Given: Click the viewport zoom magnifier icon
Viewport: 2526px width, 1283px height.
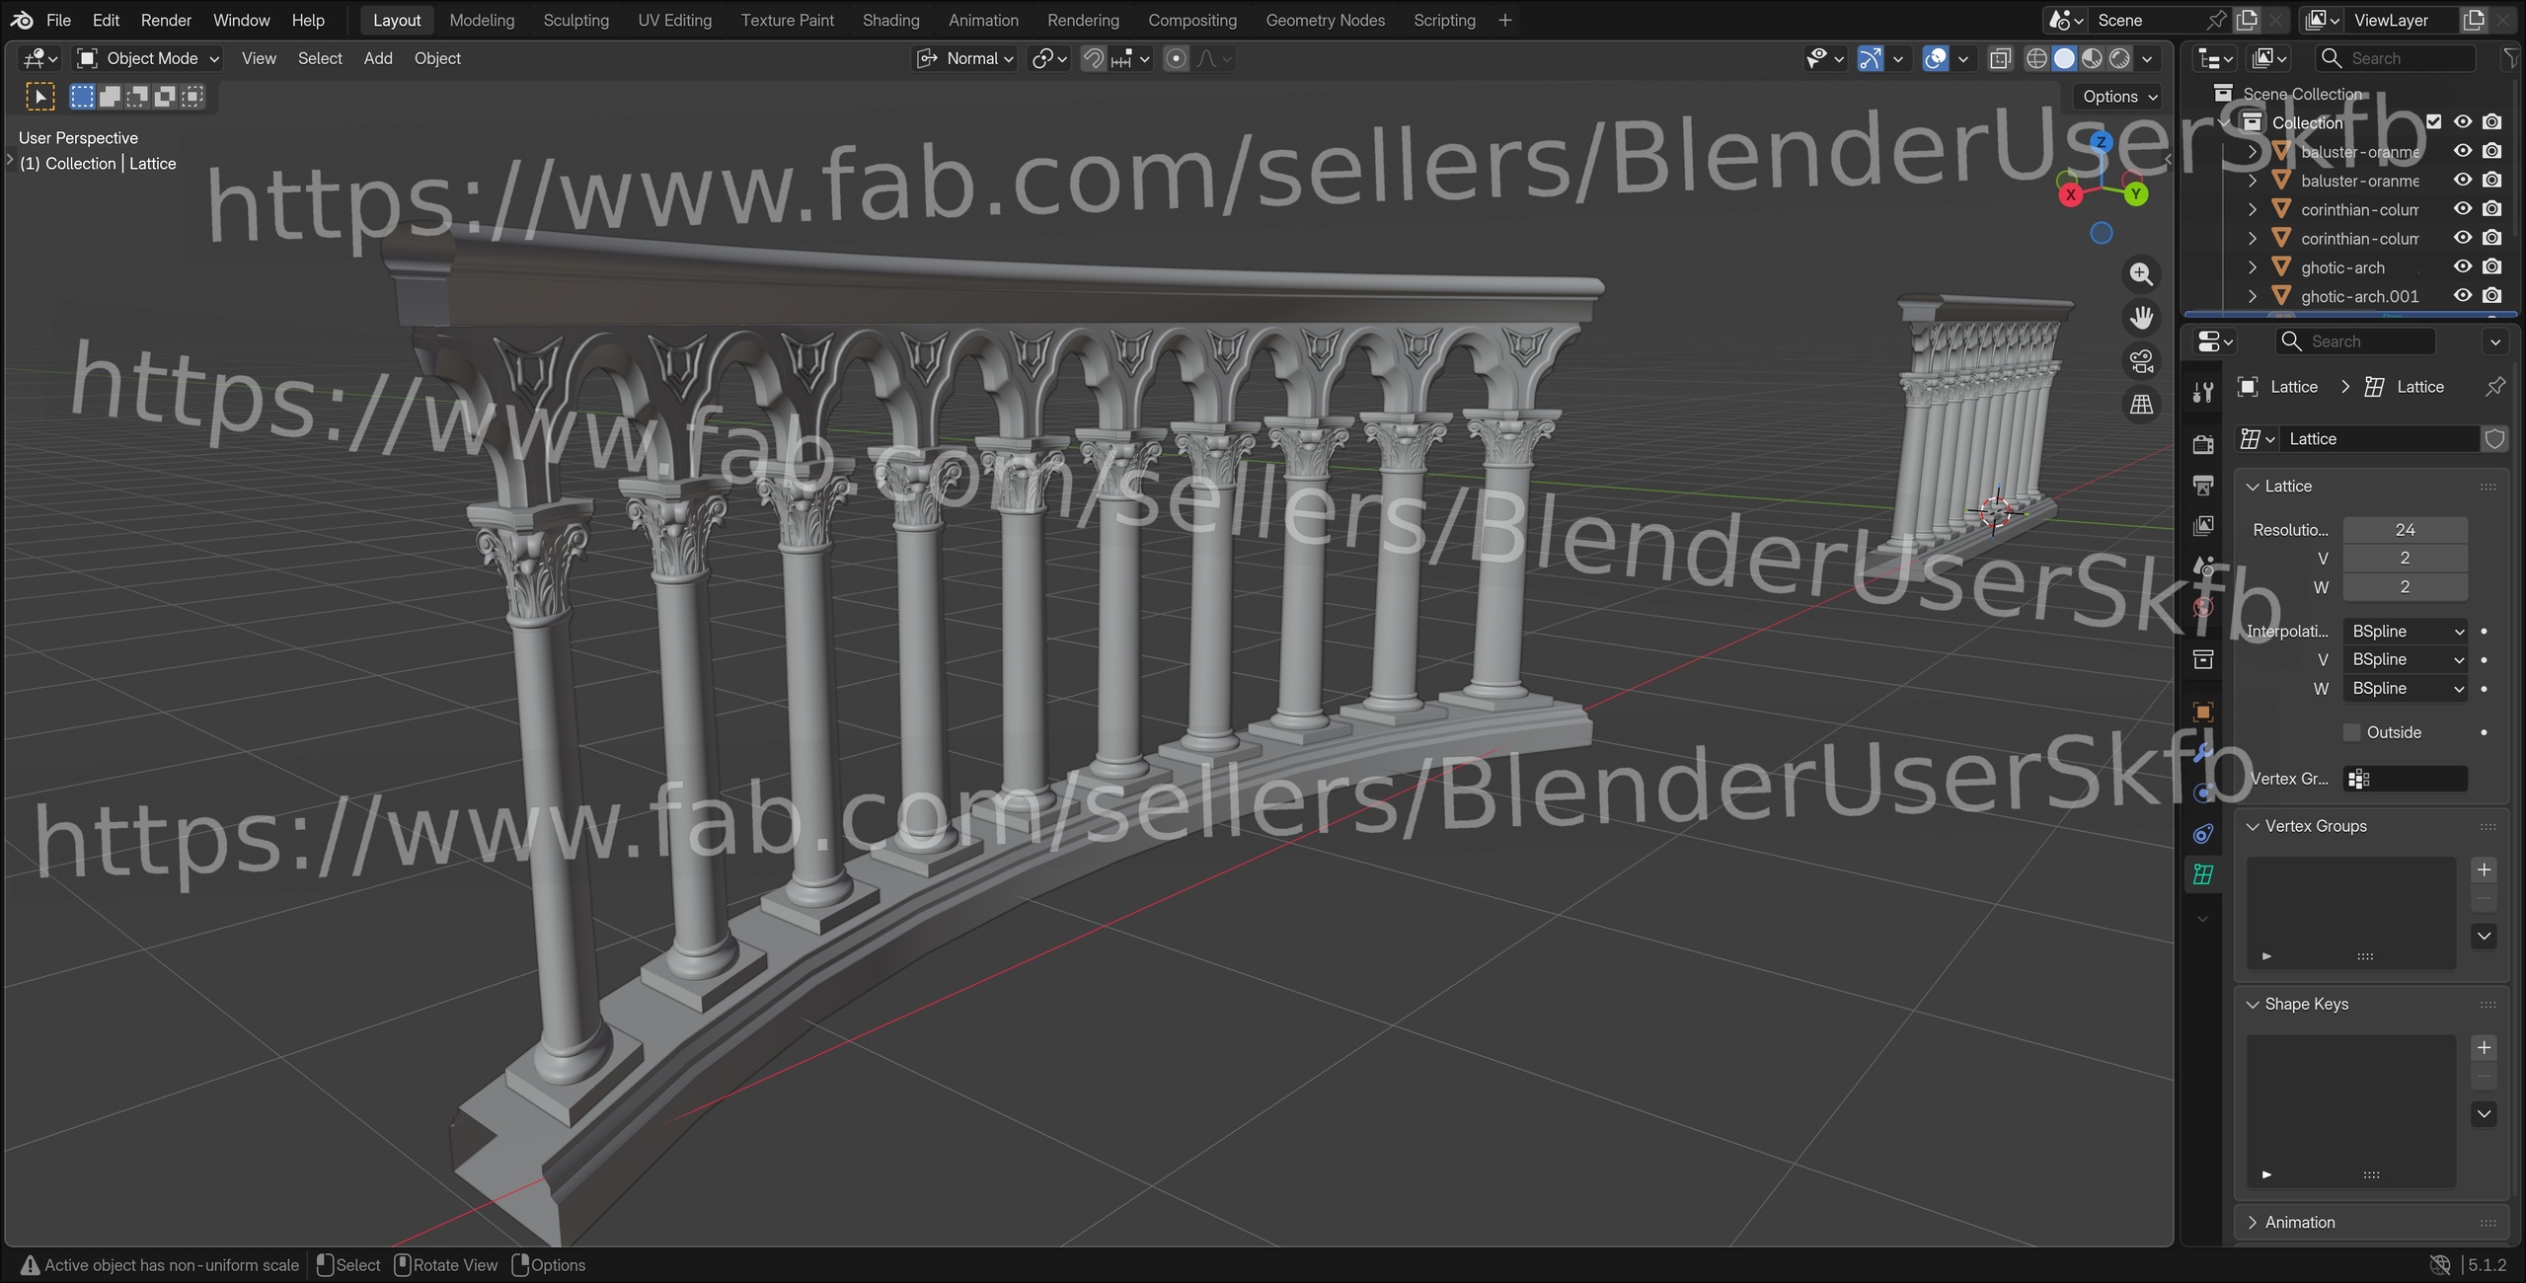Looking at the screenshot, I should point(2141,274).
